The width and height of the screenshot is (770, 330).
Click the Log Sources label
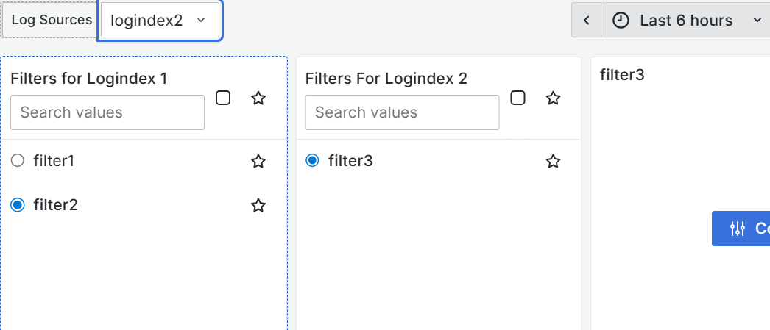pyautogui.click(x=51, y=21)
